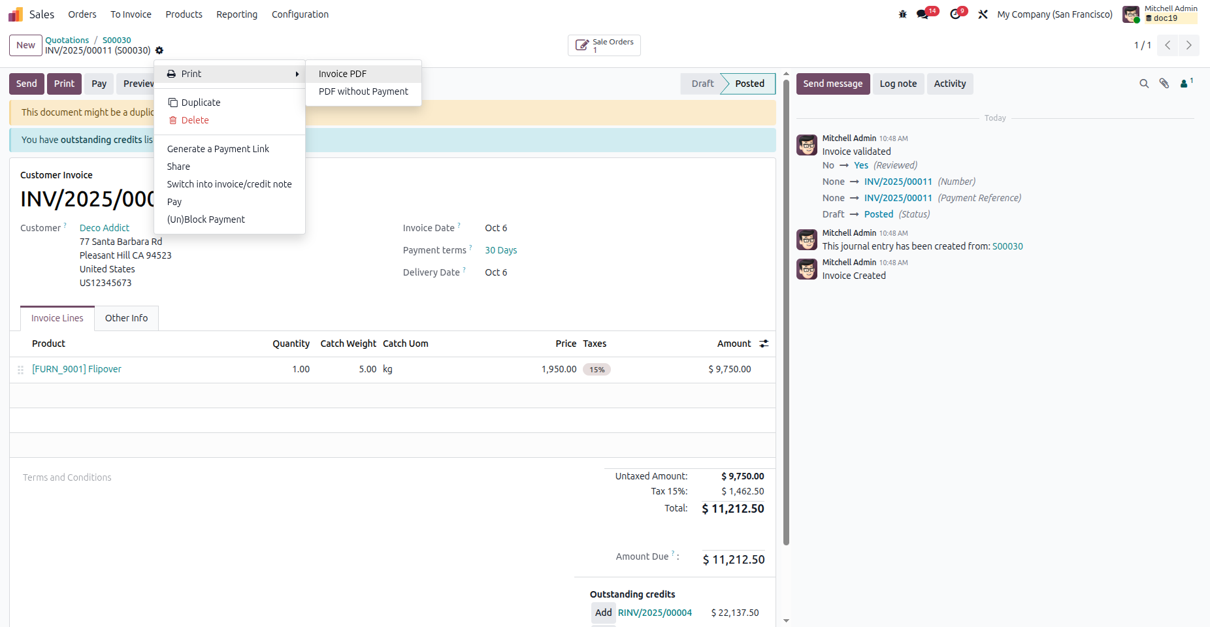Screen dimensions: 1210x627
Task: Click the purple Print button
Action: 64,84
